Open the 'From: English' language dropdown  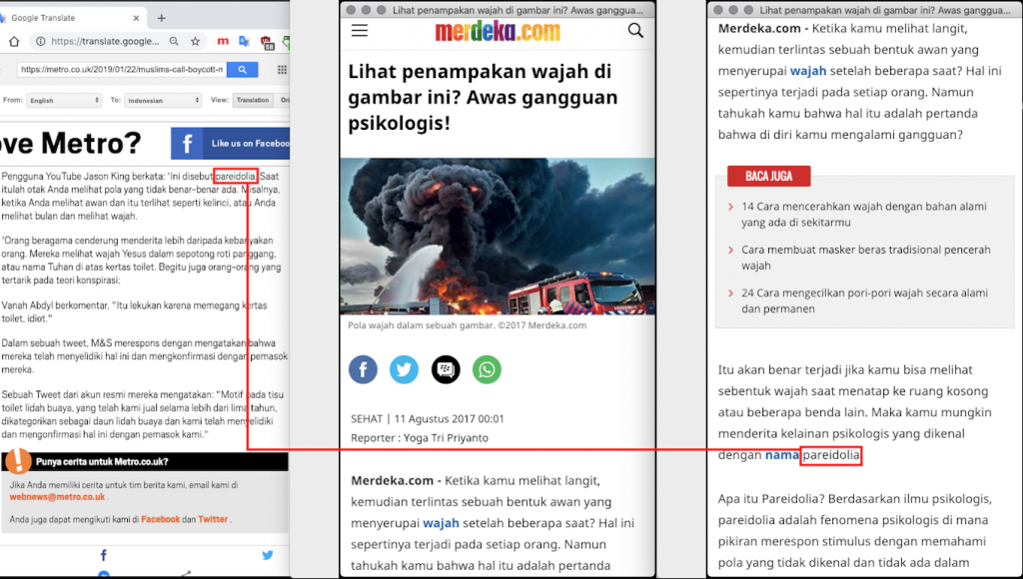pos(65,101)
